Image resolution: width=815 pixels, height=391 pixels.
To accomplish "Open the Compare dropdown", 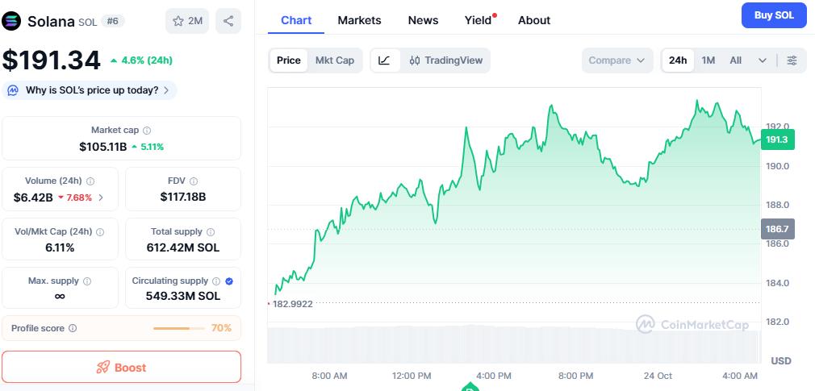I will [x=616, y=60].
